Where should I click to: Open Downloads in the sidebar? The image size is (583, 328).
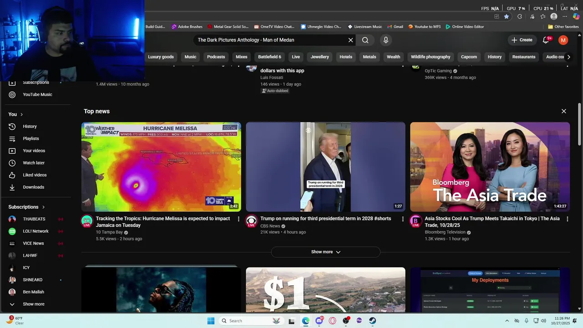point(34,187)
